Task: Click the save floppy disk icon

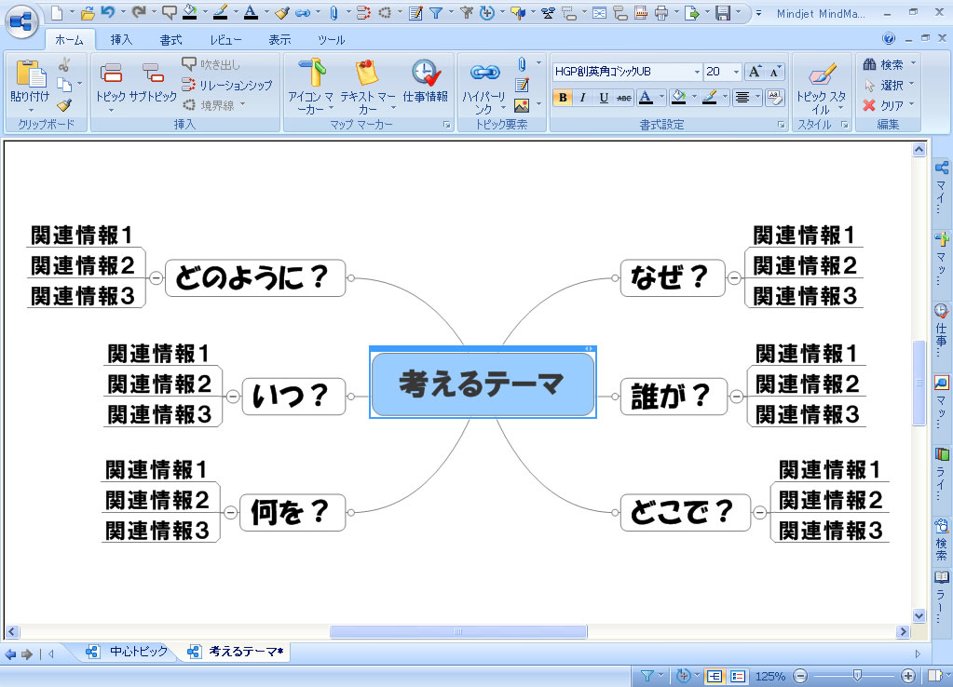Action: tap(723, 13)
